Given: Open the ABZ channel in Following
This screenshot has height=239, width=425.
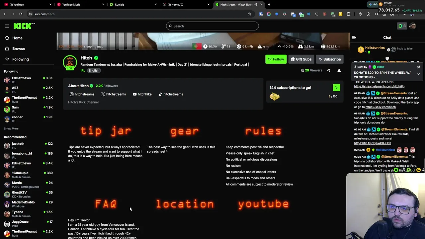Looking at the screenshot, I should pyautogui.click(x=28, y=90).
